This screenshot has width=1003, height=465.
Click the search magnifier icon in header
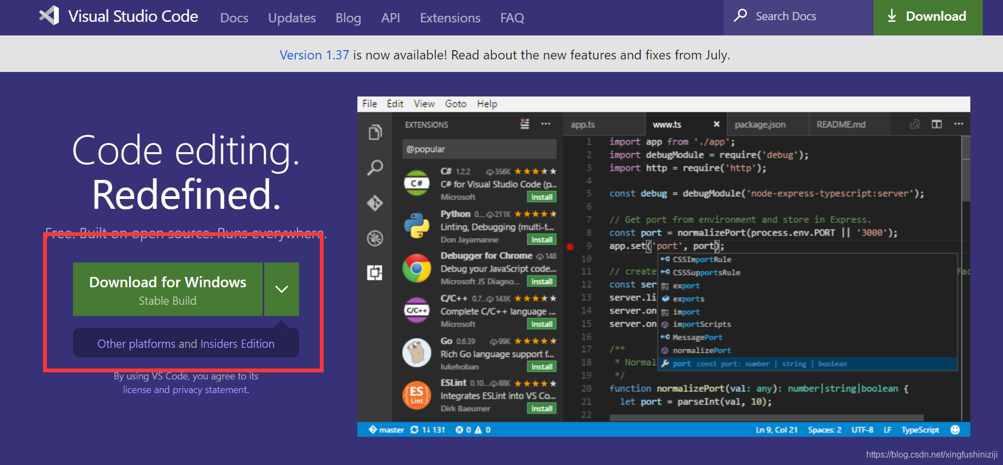pos(740,15)
